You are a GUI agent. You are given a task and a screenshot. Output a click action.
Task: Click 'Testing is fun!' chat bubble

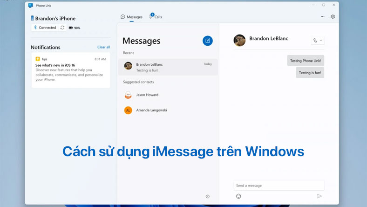pyautogui.click(x=310, y=73)
